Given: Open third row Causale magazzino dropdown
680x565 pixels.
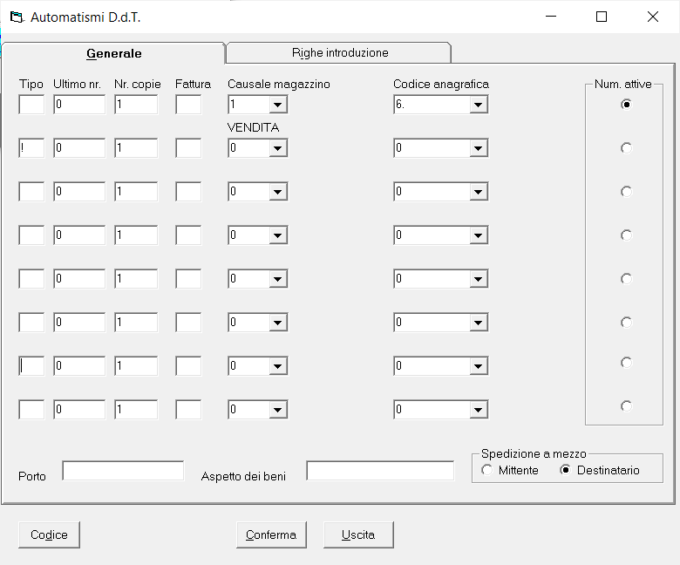Looking at the screenshot, I should 277,192.
